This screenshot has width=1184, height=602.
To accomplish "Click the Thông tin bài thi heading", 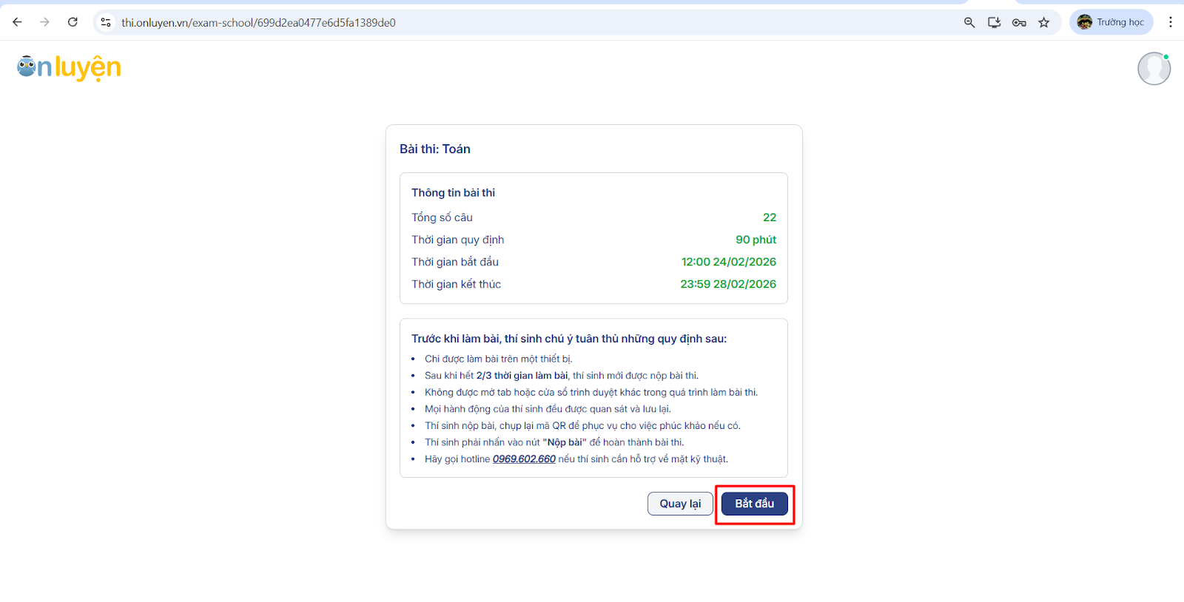I will (x=453, y=193).
